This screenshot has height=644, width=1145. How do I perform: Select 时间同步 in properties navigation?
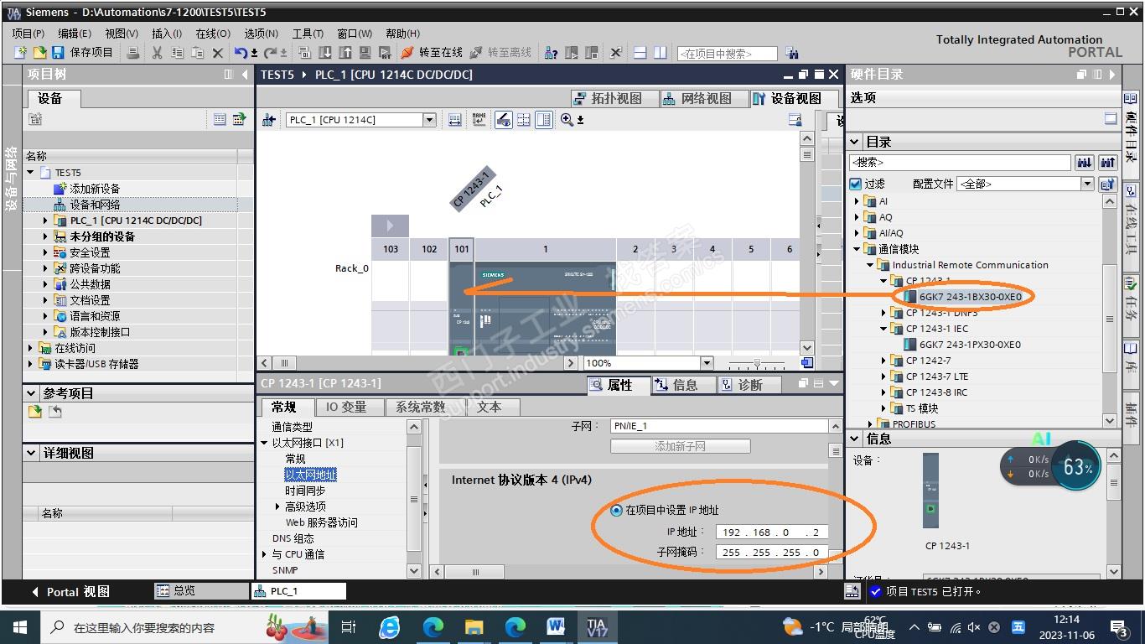[305, 491]
